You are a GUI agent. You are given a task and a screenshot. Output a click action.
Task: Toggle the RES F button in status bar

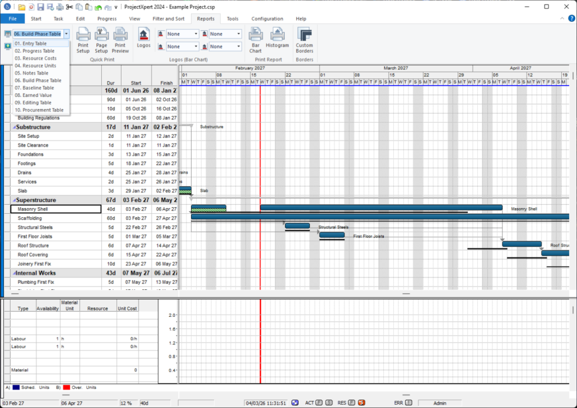tap(352, 403)
